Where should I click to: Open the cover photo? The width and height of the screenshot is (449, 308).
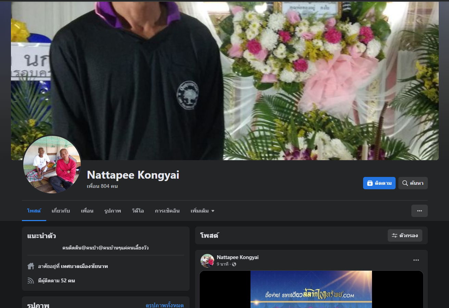(224, 81)
